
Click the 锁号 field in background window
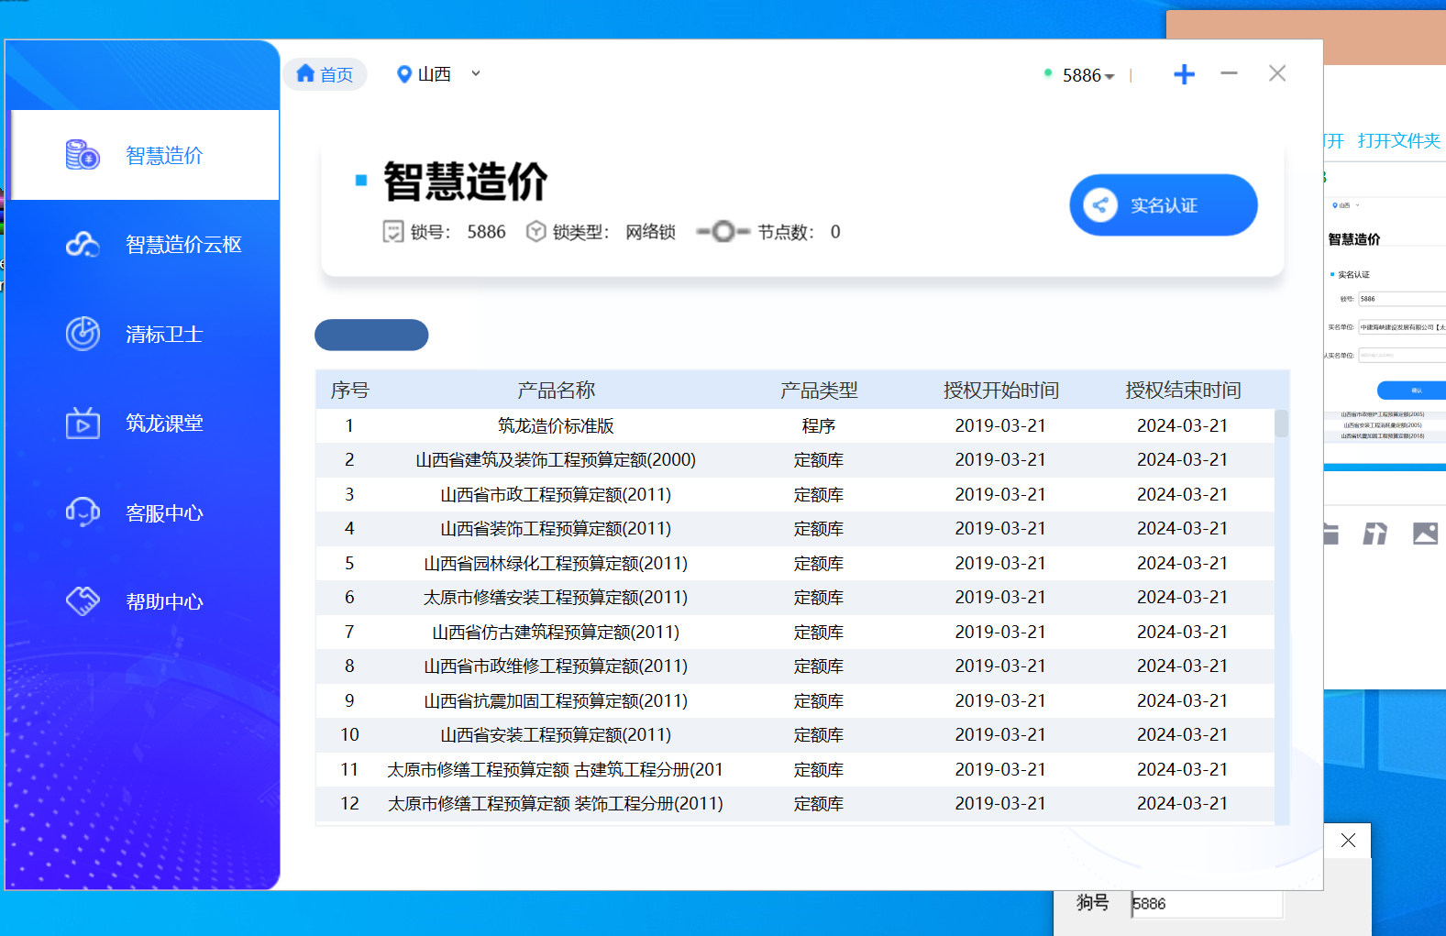click(1402, 299)
